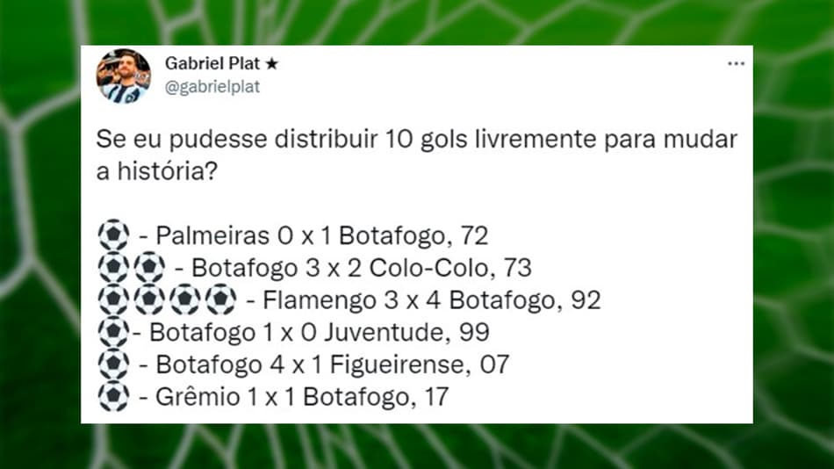Viewport: 834px width, 469px height.
Task: Click Gabriel Plat's profile avatar
Action: [x=124, y=76]
